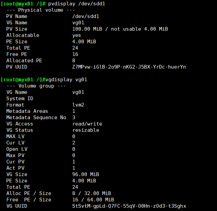This screenshot has height=211, width=217.
Task: Click the PV UUID string value
Action: tap(129, 67)
